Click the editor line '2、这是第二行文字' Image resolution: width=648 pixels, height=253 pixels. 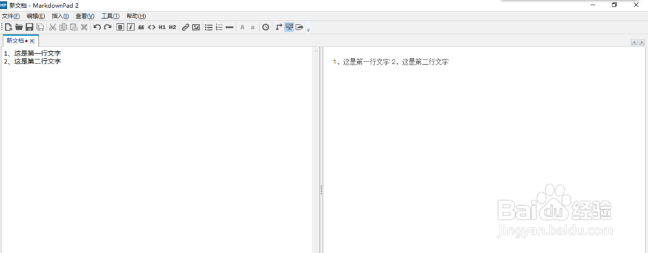click(x=32, y=61)
